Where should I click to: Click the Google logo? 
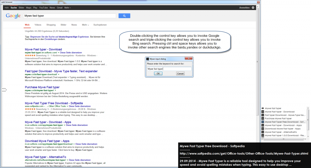(13, 16)
